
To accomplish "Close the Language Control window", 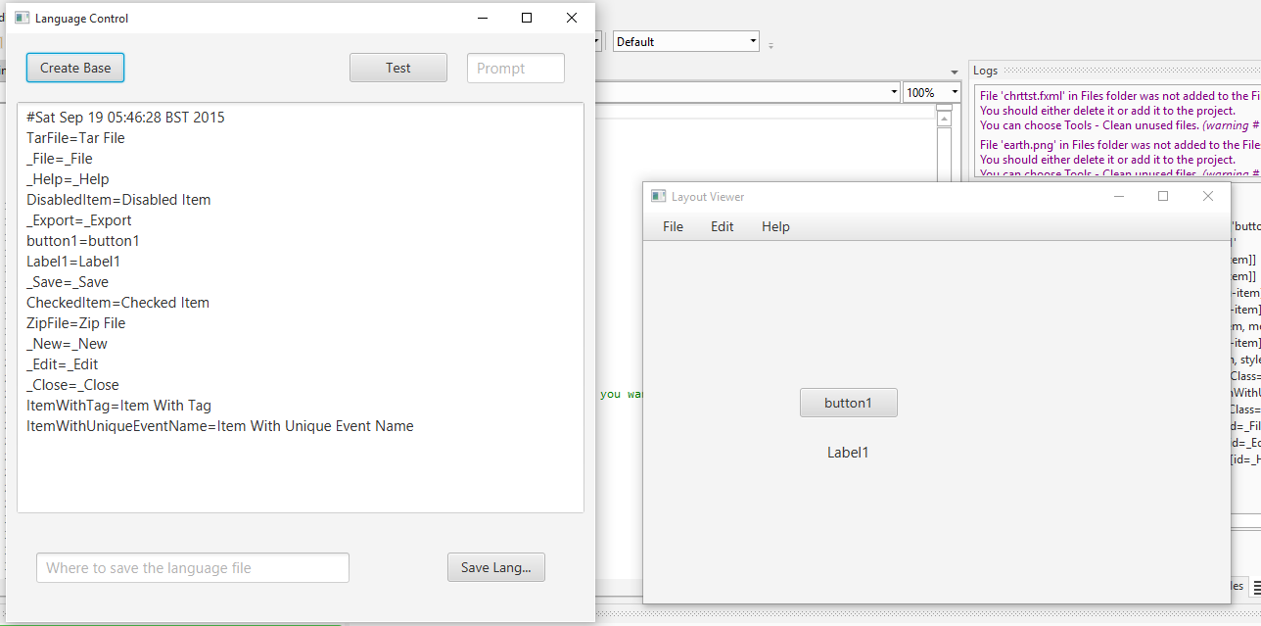I will tap(572, 18).
